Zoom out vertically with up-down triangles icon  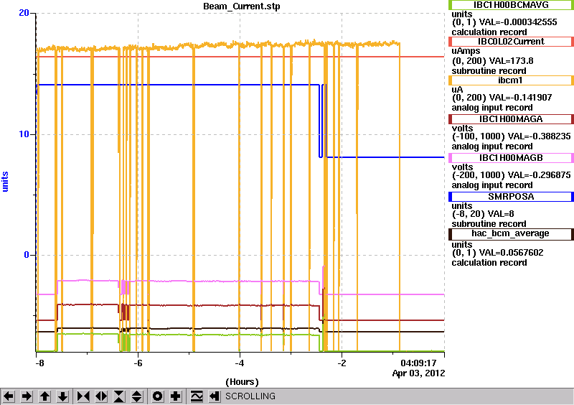(137, 396)
